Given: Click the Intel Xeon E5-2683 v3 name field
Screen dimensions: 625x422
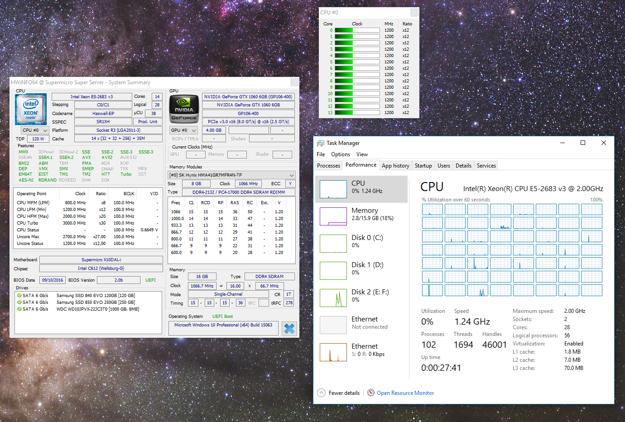Looking at the screenshot, I should 91,96.
